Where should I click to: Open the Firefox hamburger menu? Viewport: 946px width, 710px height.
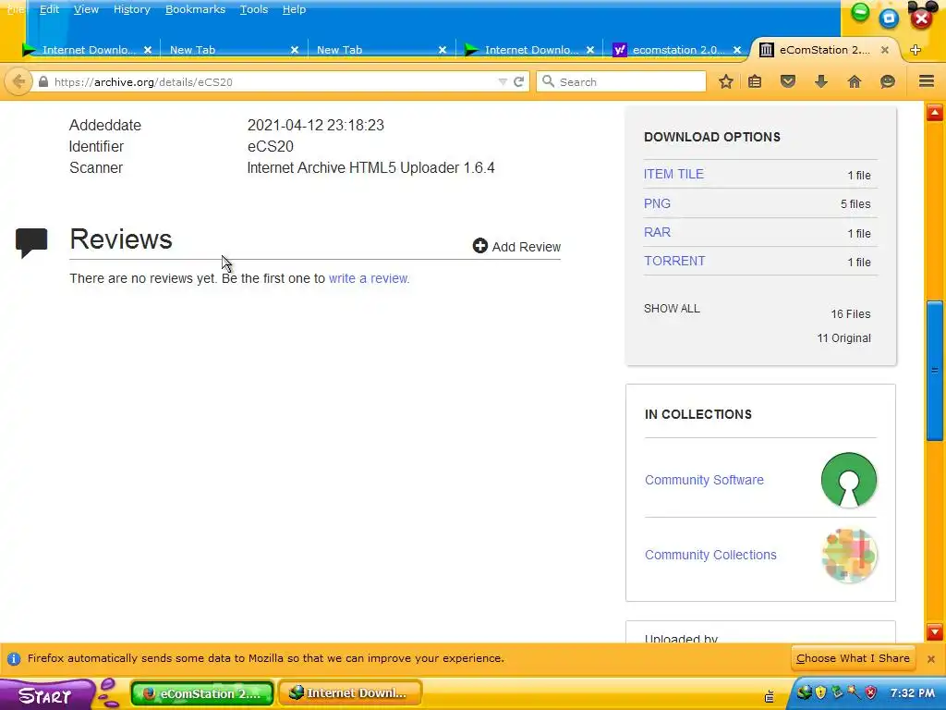tap(927, 81)
